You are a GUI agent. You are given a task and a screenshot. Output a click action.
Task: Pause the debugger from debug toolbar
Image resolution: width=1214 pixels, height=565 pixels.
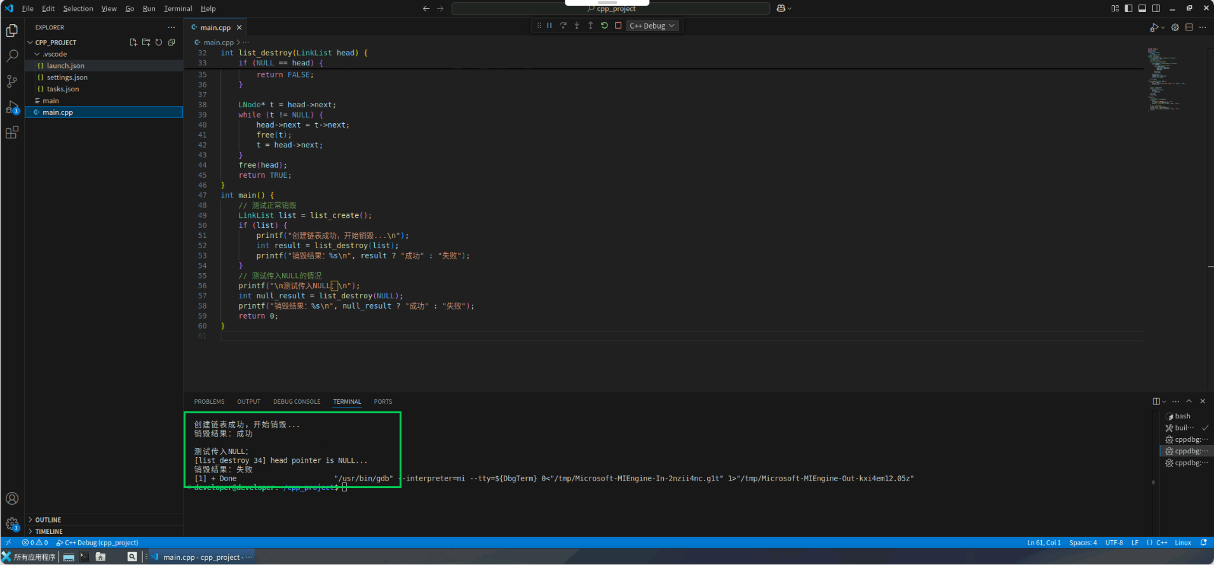[x=550, y=25]
